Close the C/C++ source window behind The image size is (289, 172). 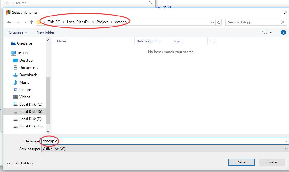(x=151, y=3)
